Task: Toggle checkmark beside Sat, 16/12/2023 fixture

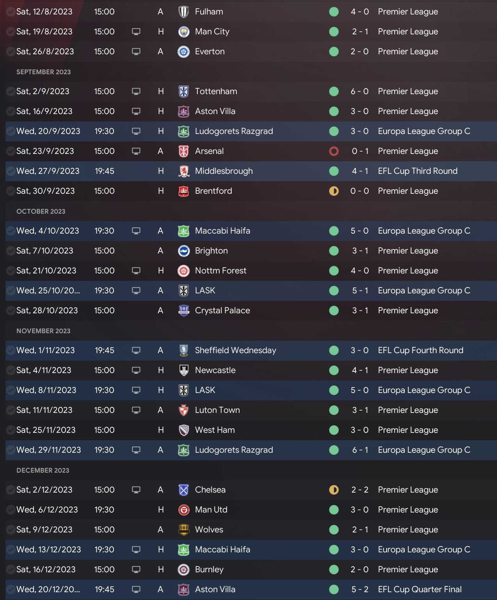Action: click(x=11, y=570)
